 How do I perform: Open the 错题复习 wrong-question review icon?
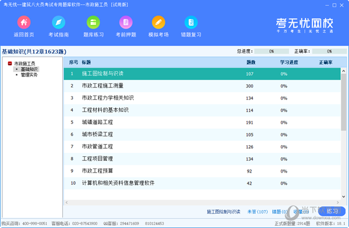coord(191,23)
